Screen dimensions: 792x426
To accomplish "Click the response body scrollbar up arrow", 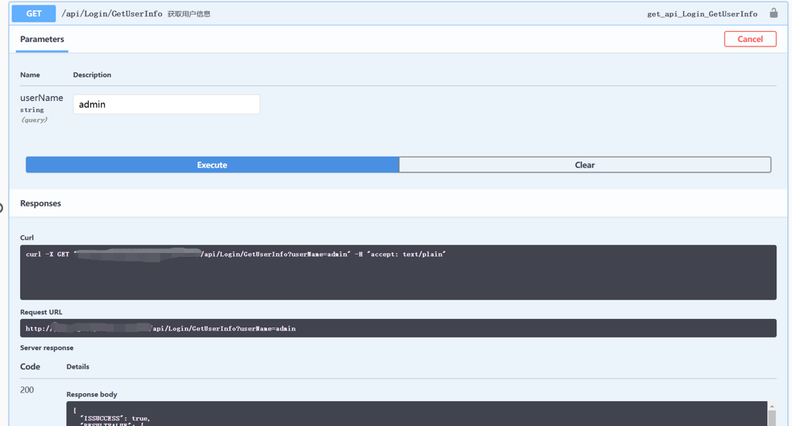I will pos(771,406).
